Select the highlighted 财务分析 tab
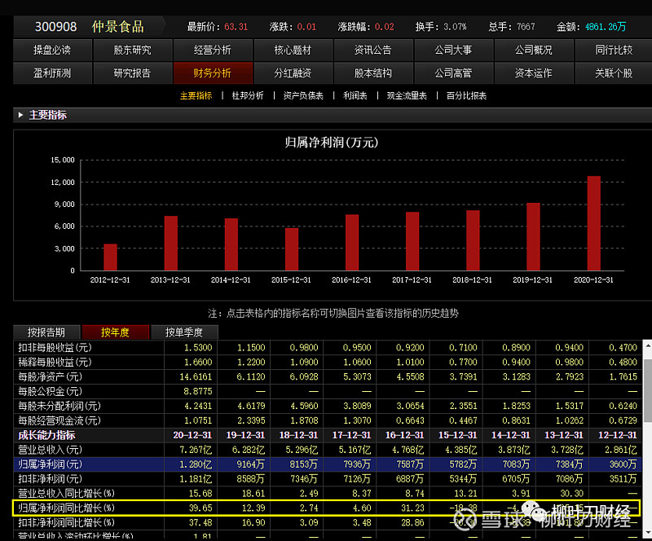The image size is (652, 541). coord(213,73)
